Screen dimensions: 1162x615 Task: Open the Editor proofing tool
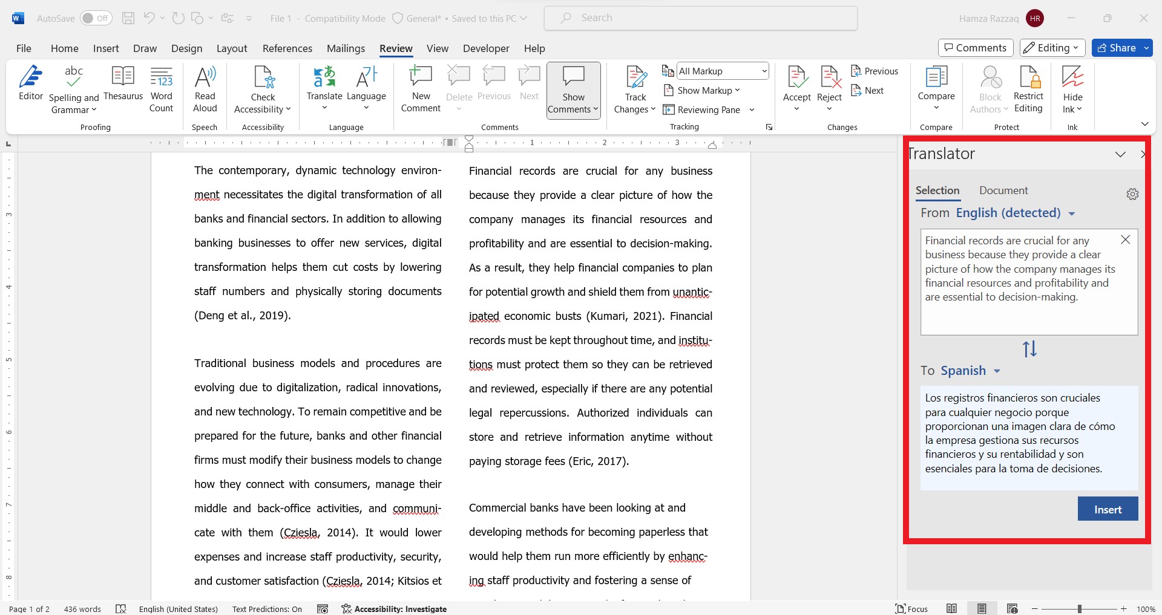pos(31,83)
